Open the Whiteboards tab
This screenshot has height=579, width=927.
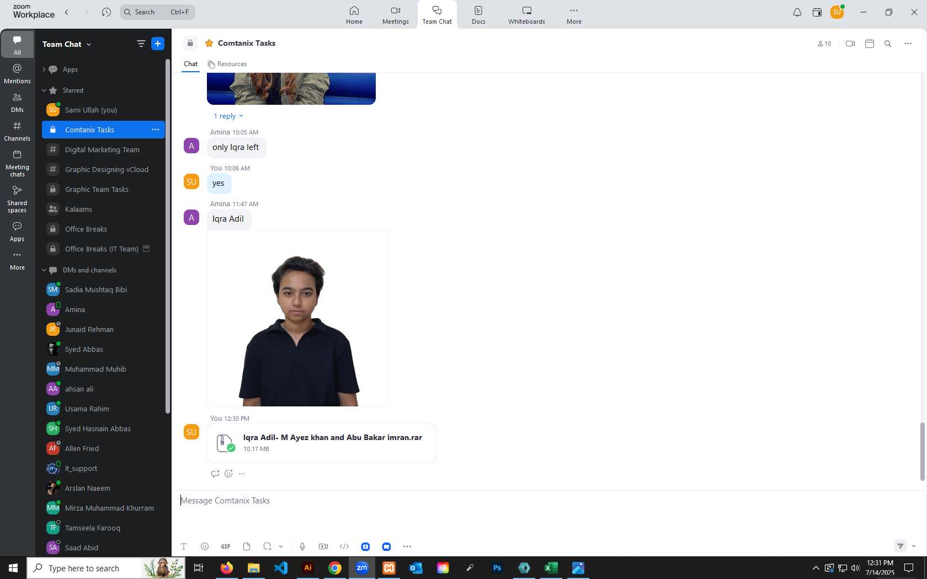pos(526,15)
